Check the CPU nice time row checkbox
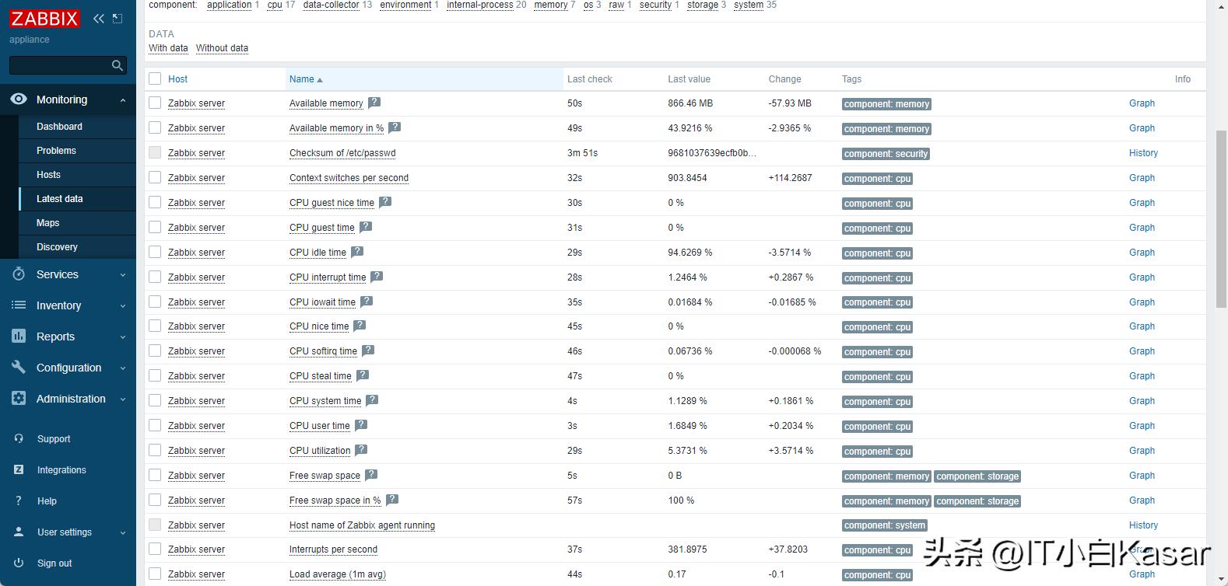The image size is (1228, 586). [x=155, y=326]
